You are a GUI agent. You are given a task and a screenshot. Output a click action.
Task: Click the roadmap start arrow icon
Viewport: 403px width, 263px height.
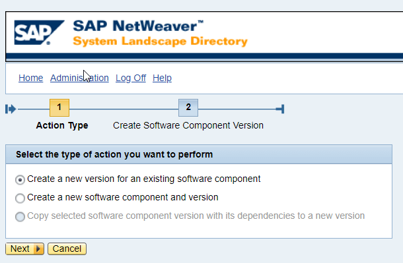11,109
